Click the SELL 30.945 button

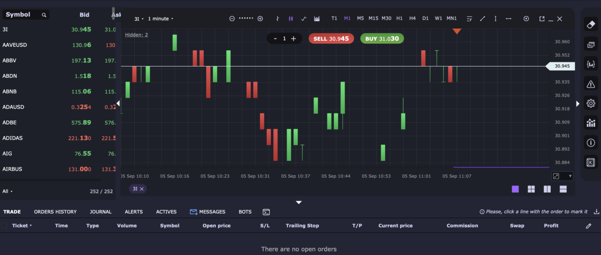331,38
